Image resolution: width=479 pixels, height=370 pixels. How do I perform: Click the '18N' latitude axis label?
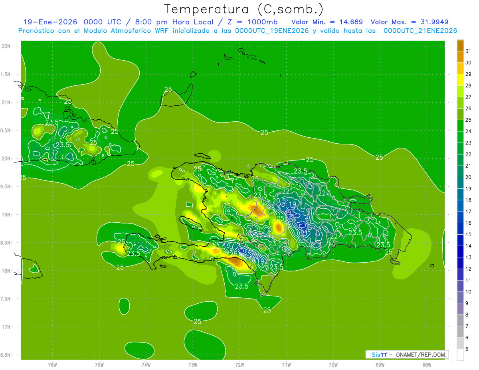click(x=6, y=271)
